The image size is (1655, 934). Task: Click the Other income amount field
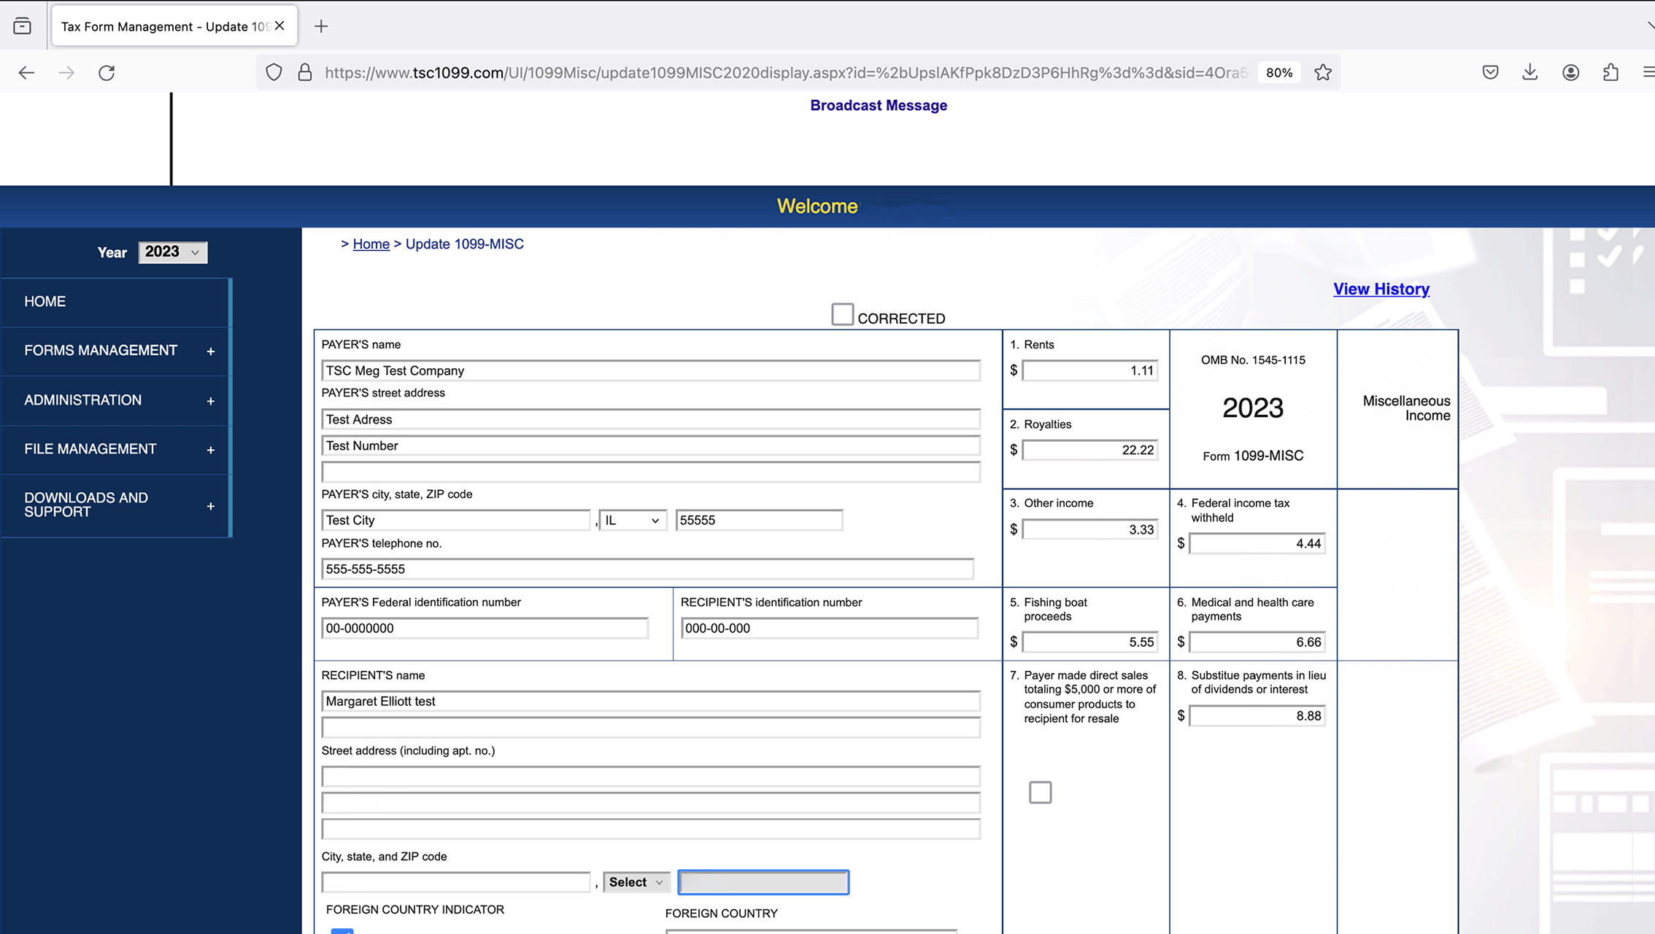tap(1089, 529)
